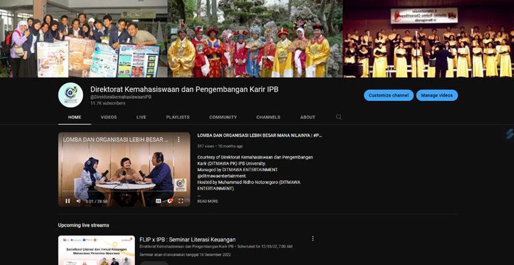Mute the featured video volume

(78, 201)
